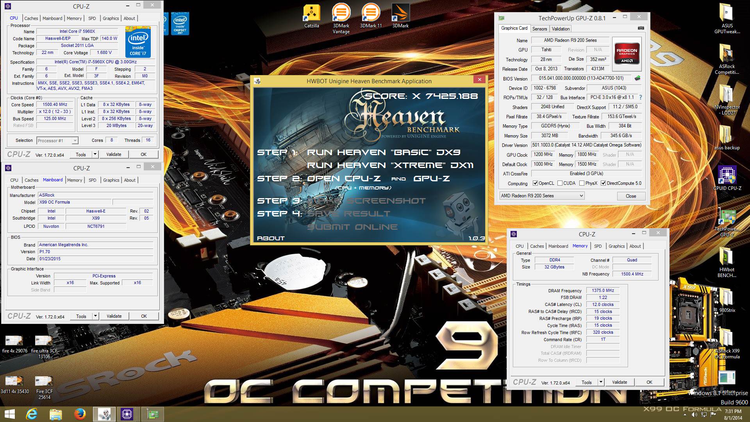
Task: Click the GPU-Z screenshot camera icon
Action: click(x=641, y=28)
